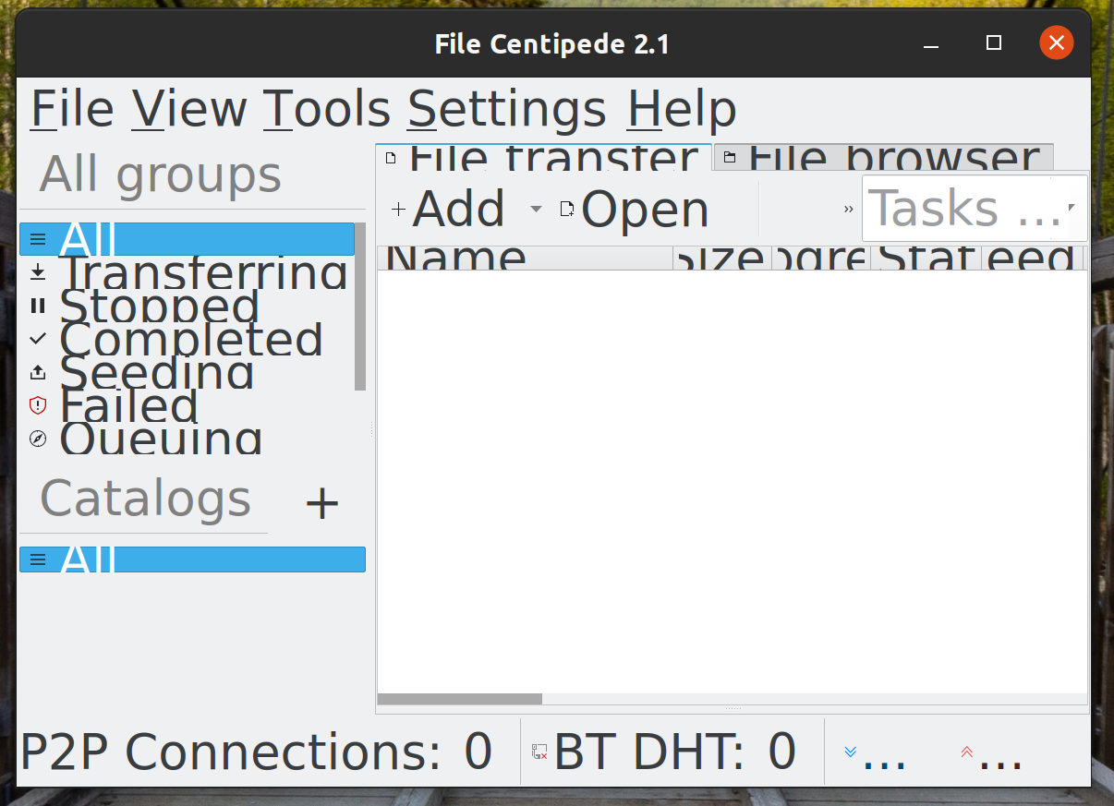Click the Open task icon in toolbar
The image size is (1114, 806).
(x=567, y=209)
